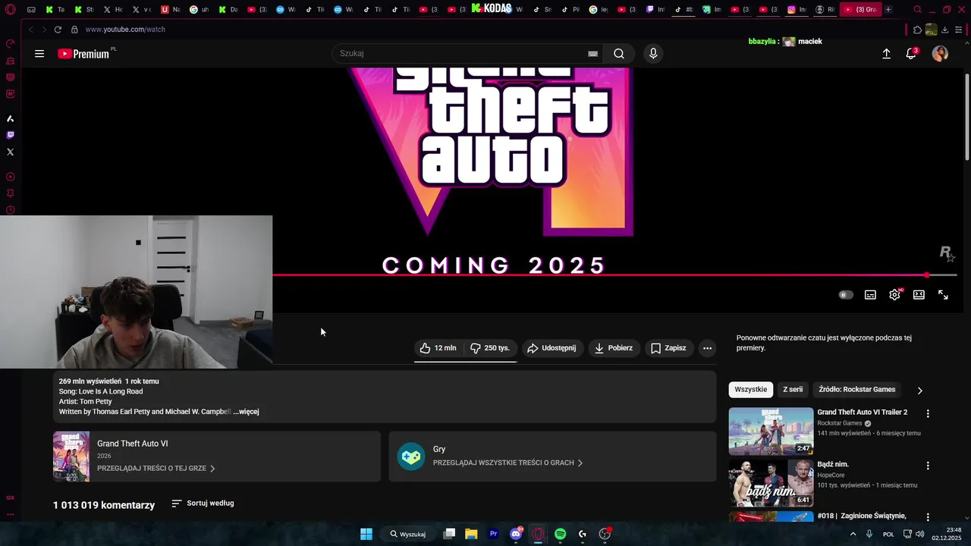The width and height of the screenshot is (971, 546).
Task: Dislike the video (250 tys.)
Action: (x=490, y=348)
